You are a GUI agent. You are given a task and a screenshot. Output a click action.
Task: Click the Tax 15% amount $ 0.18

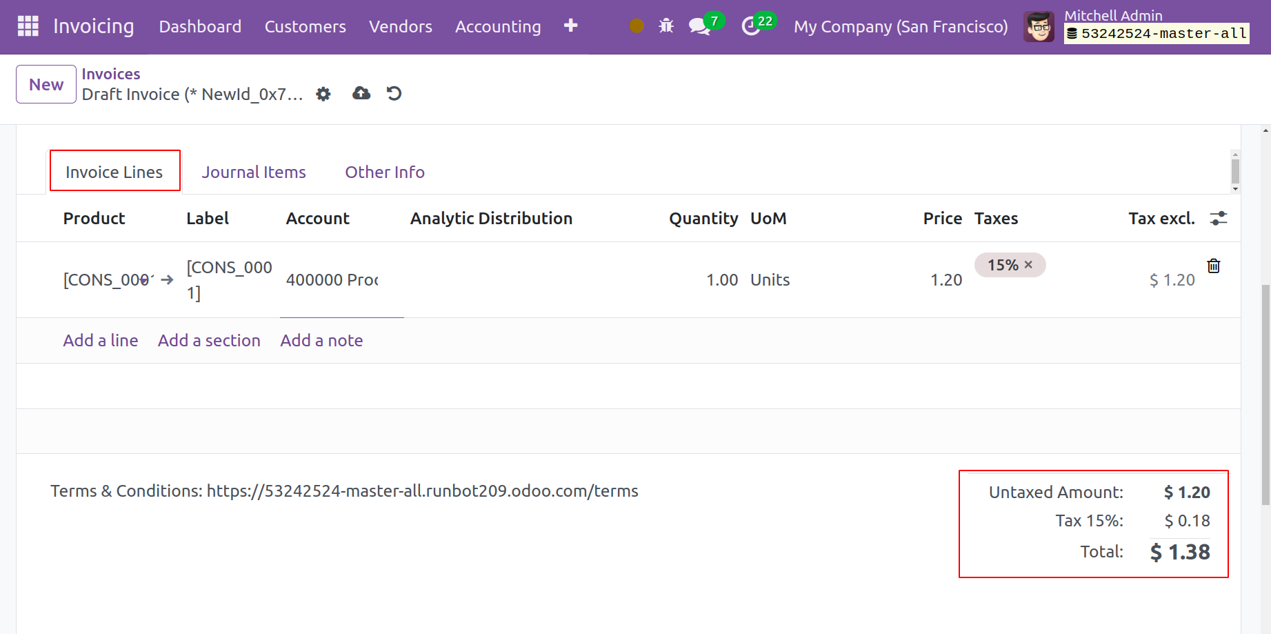point(1187,521)
